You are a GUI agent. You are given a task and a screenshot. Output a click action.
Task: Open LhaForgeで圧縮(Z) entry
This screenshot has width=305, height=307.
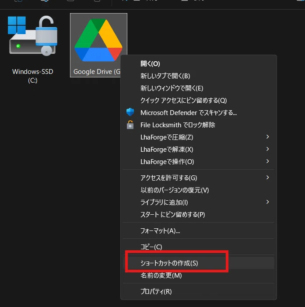(x=198, y=137)
